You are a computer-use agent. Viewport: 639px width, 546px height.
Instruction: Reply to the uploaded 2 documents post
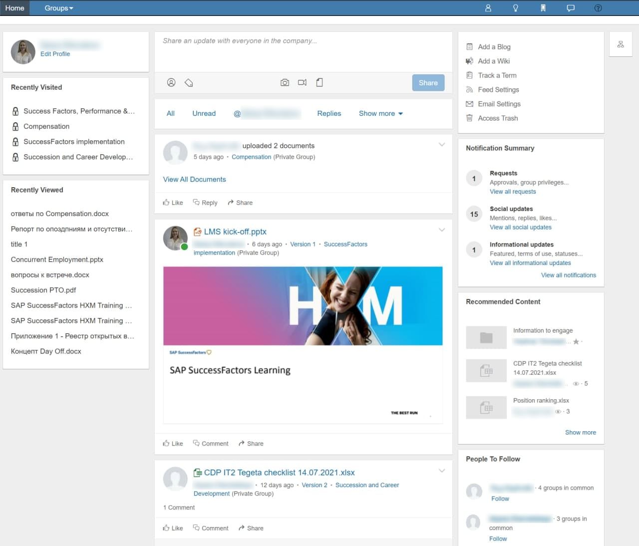click(x=205, y=203)
